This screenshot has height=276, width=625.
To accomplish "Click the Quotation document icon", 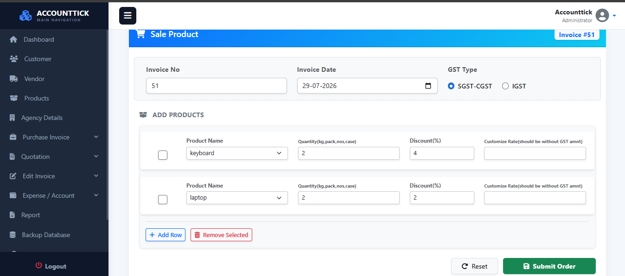I will (13, 157).
